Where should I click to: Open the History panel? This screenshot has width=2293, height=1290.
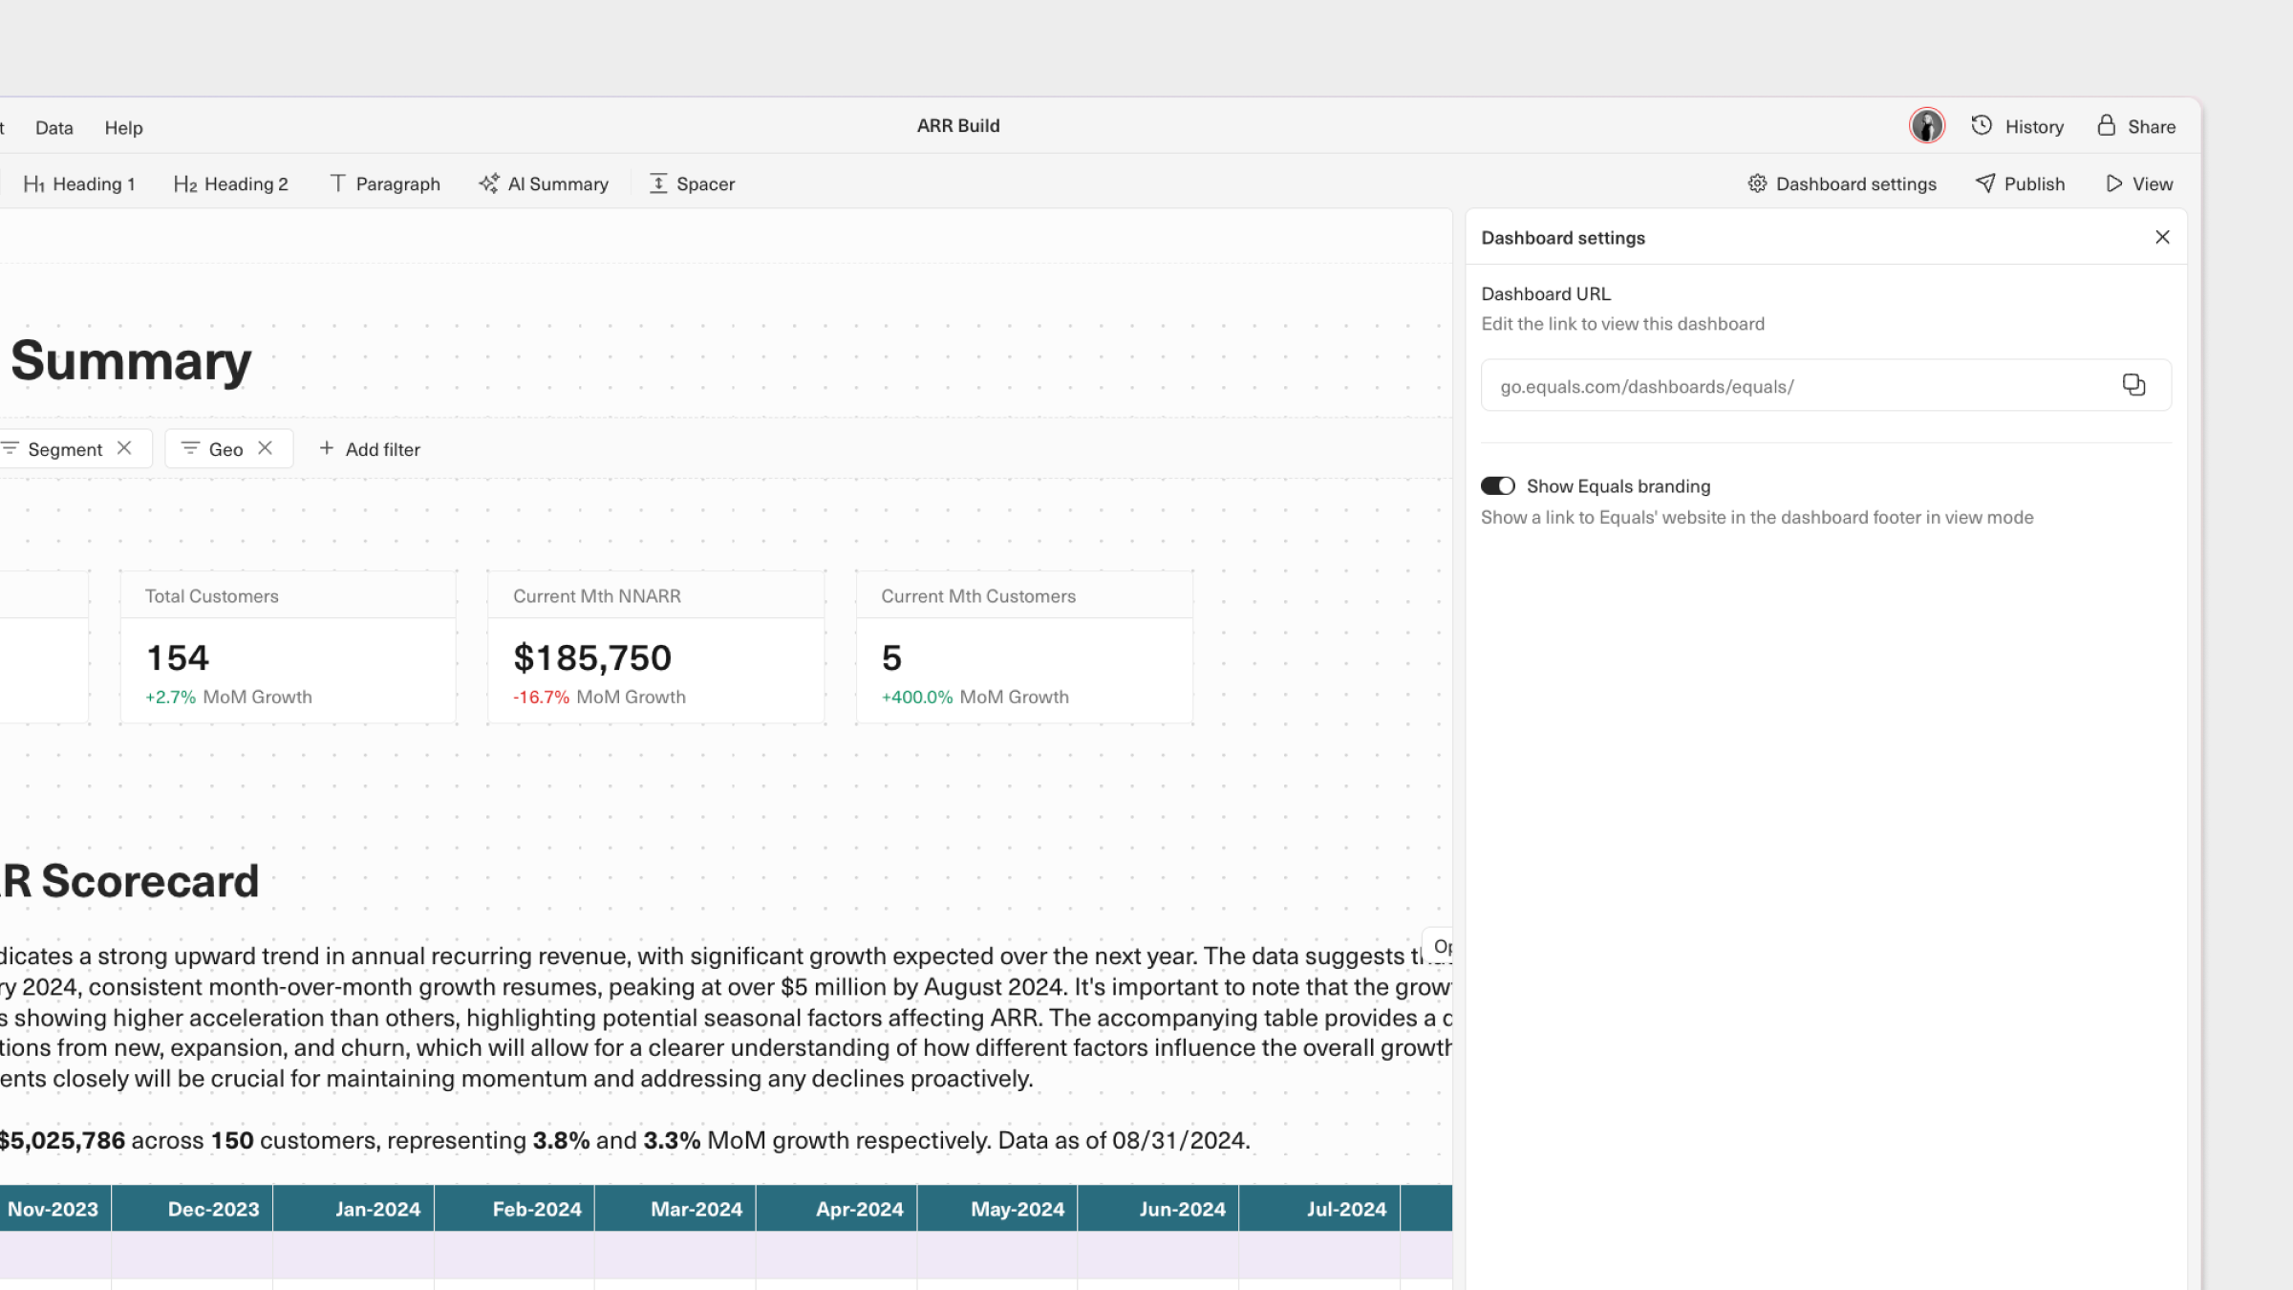pos(2017,126)
